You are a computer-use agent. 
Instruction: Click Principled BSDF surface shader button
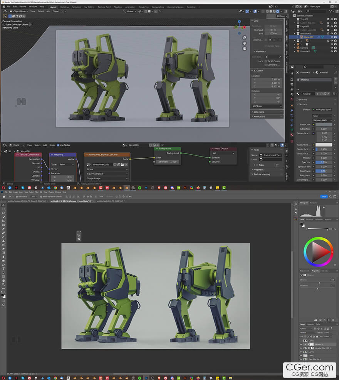[x=322, y=110]
